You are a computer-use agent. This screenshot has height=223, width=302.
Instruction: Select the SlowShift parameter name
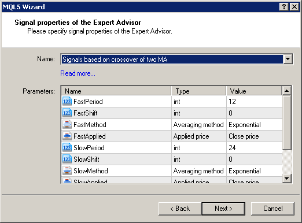[x=86, y=159]
